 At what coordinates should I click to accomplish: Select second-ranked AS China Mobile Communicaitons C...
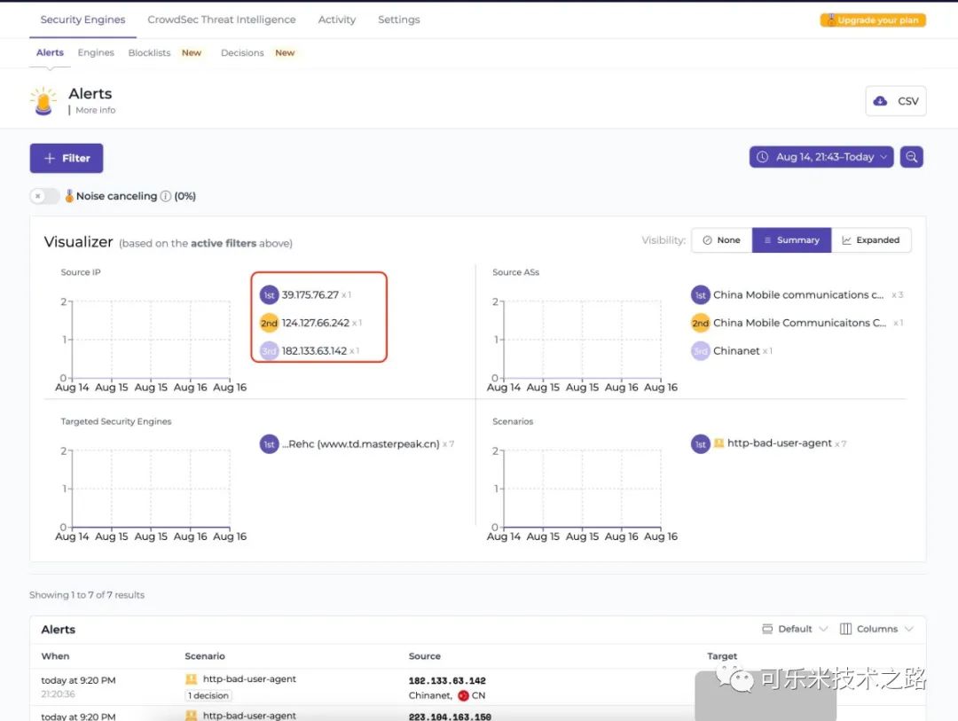799,323
